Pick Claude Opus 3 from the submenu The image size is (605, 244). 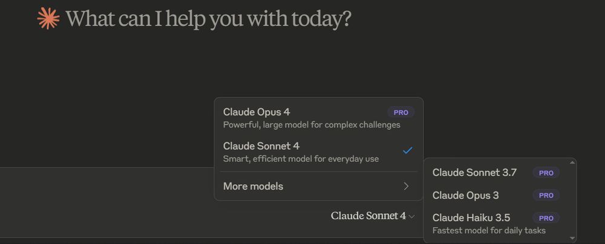pos(465,196)
